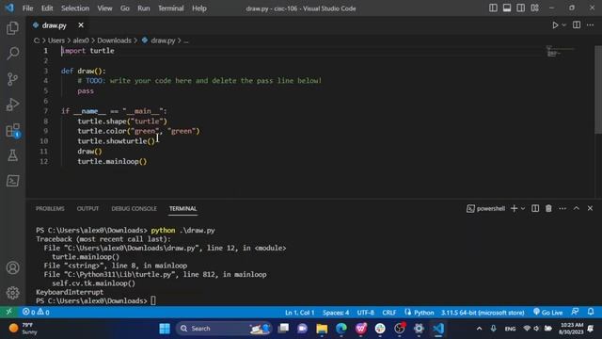Create a new terminal with plus icon
Viewport: 602px width, 339px height.
514,208
